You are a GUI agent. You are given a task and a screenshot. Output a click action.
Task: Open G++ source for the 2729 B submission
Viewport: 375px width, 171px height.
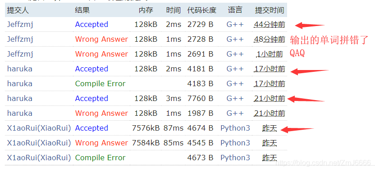pyautogui.click(x=235, y=25)
